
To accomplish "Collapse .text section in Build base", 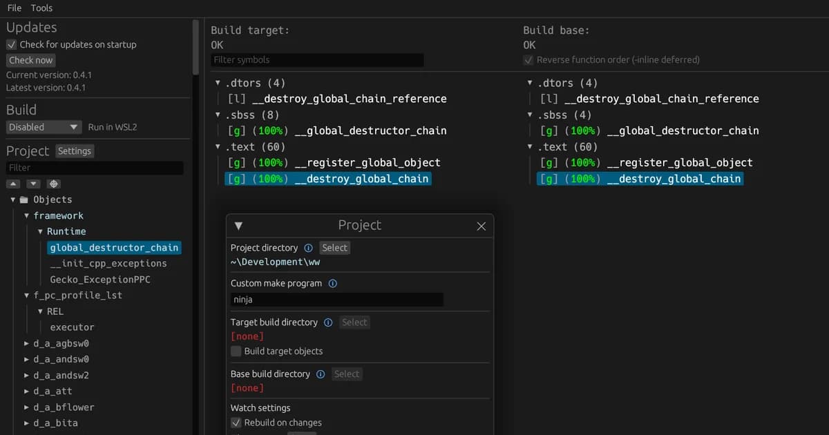I will click(x=530, y=147).
